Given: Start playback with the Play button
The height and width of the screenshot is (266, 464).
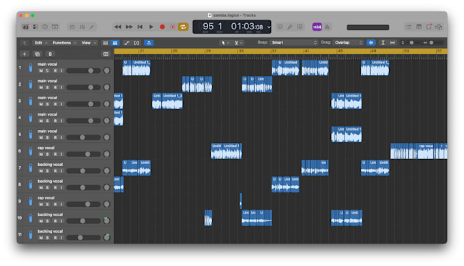Looking at the screenshot, I should point(151,27).
